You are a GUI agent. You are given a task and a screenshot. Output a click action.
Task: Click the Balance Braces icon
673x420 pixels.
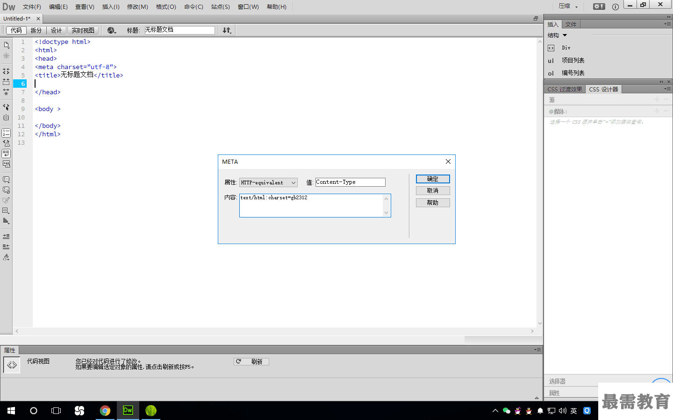(6, 118)
